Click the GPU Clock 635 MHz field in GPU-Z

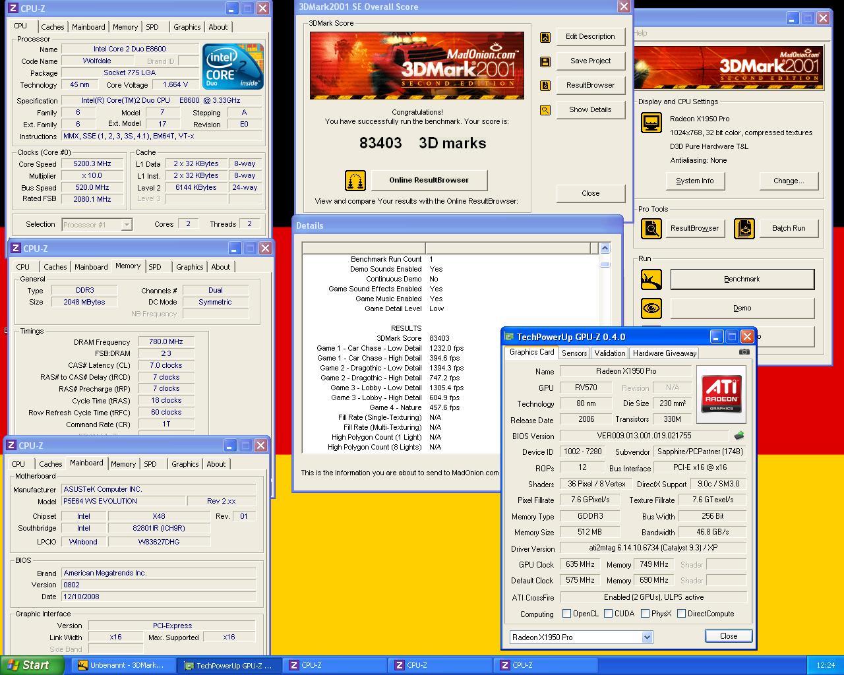point(580,565)
